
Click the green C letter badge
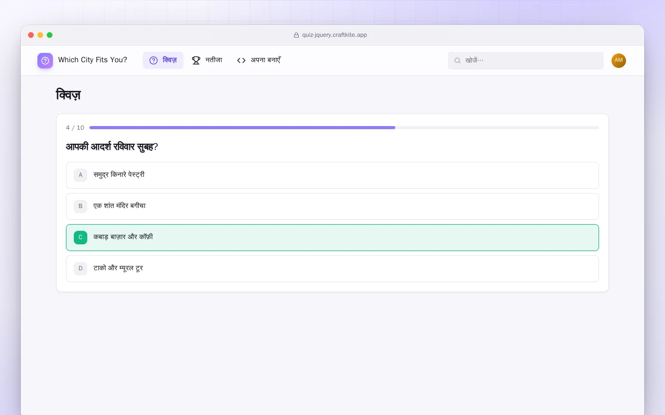tap(81, 238)
